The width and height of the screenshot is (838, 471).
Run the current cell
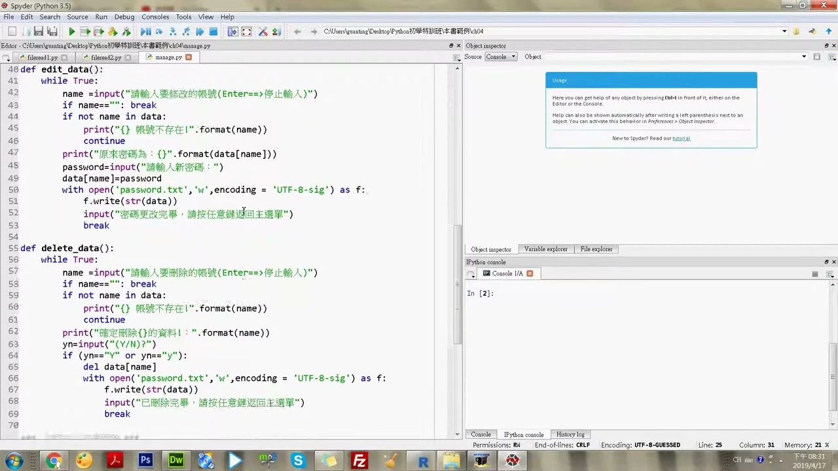pyautogui.click(x=85, y=31)
